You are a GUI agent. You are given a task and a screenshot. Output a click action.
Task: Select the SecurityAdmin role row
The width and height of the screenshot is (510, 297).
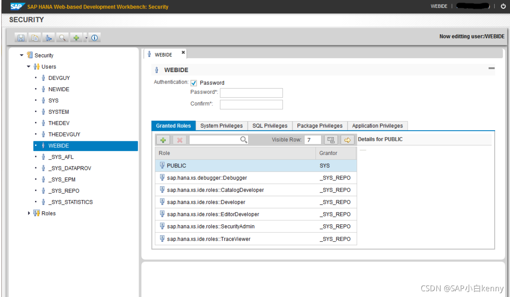point(256,227)
